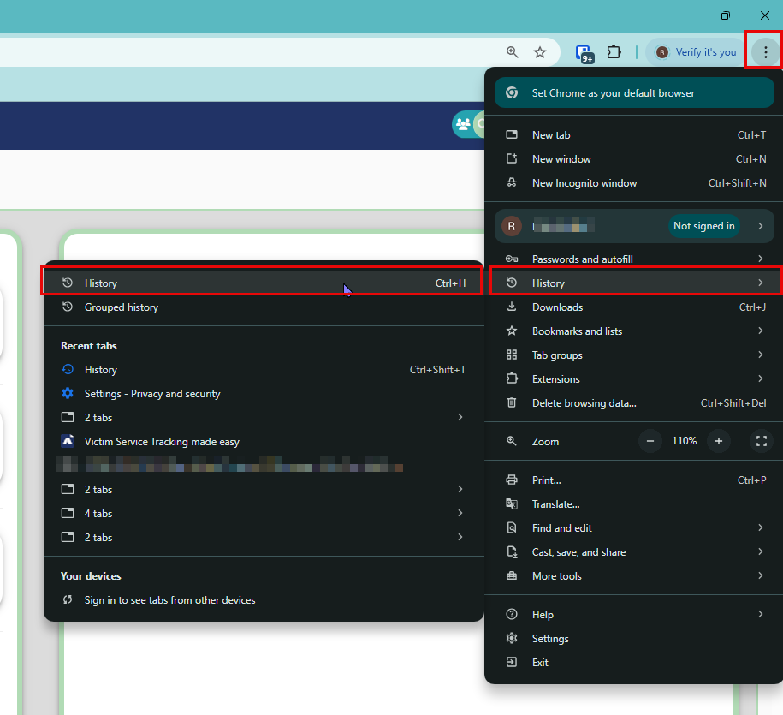
Task: Click the sync icon beside Sign in
Action: pyautogui.click(x=68, y=599)
